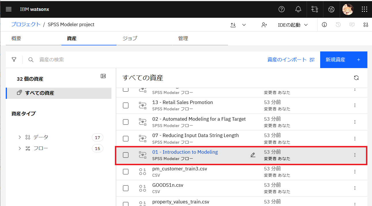Screen dimensions: 372x206
Task: Select すべての資産 in the side panel
Action: [58, 93]
